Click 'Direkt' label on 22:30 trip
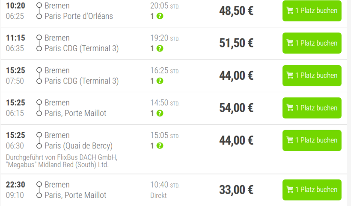 coord(158,195)
